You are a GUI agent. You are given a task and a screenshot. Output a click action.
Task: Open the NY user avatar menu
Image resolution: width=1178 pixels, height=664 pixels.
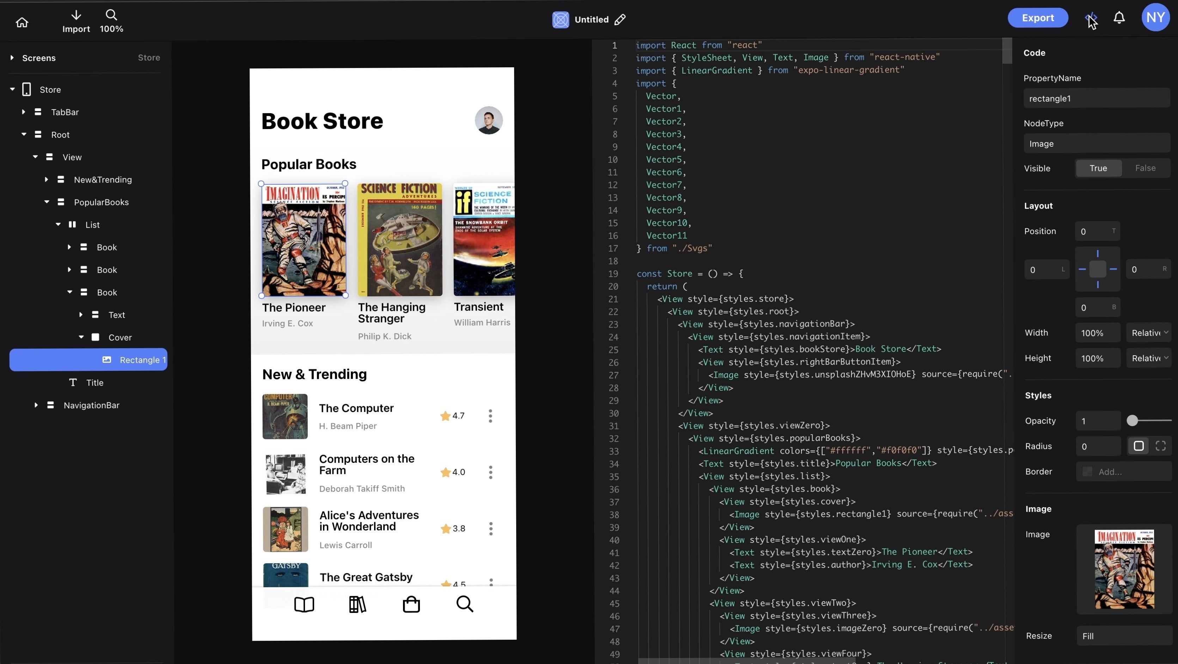[1155, 18]
